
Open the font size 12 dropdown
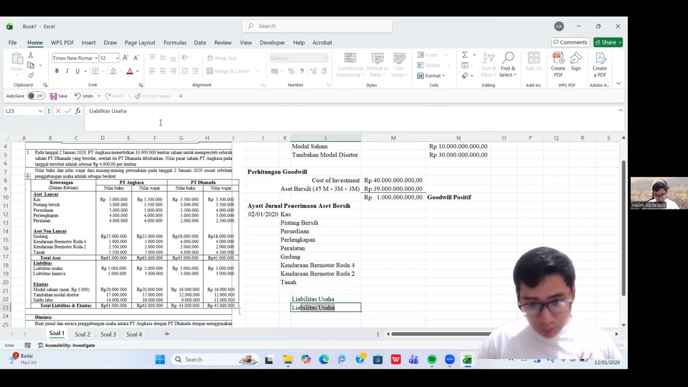(x=117, y=58)
